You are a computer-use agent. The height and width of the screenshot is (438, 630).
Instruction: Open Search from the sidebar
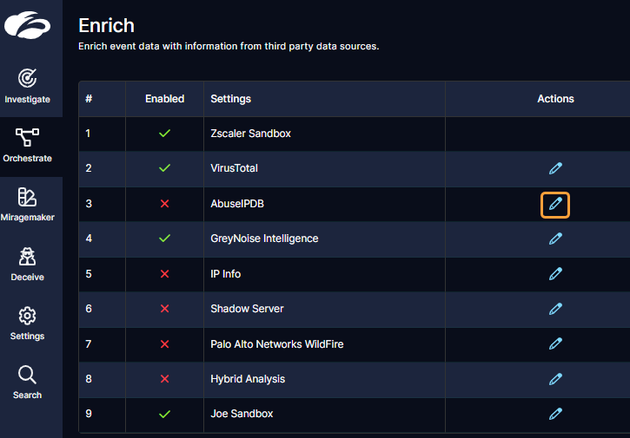(27, 382)
